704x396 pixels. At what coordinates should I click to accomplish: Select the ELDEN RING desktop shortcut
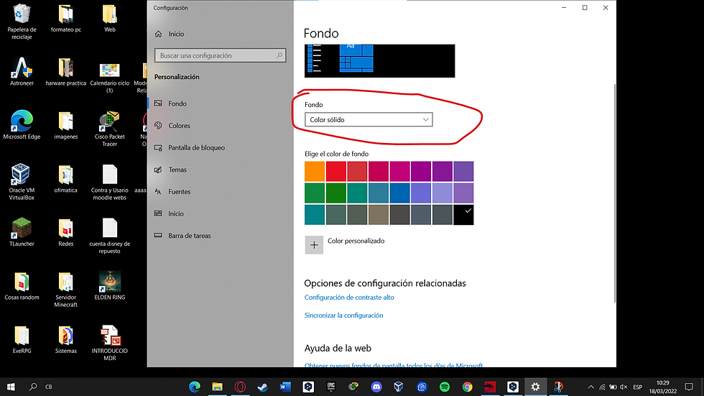tap(109, 285)
